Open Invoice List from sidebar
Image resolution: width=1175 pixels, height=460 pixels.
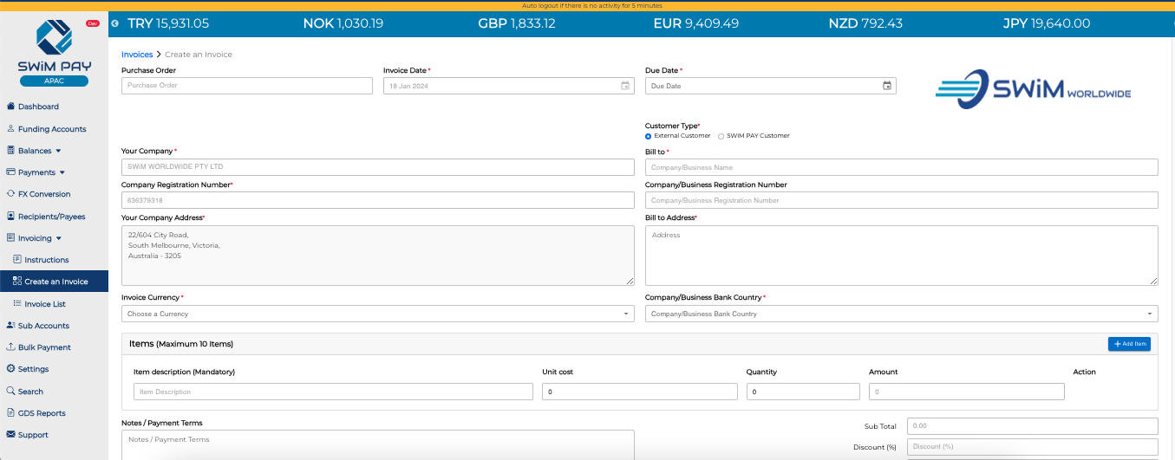pyautogui.click(x=44, y=304)
